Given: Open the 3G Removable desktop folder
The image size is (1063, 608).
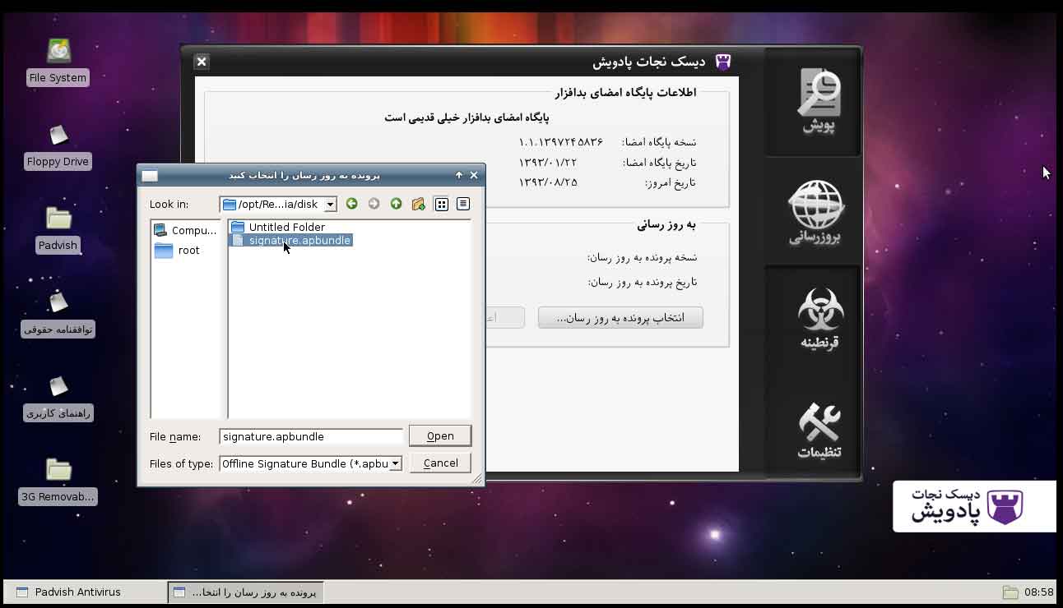Looking at the screenshot, I should click(58, 481).
